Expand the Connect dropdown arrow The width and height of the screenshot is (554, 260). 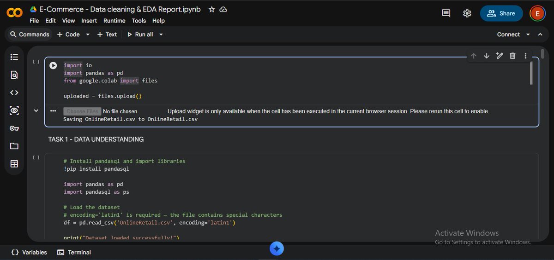(529, 35)
